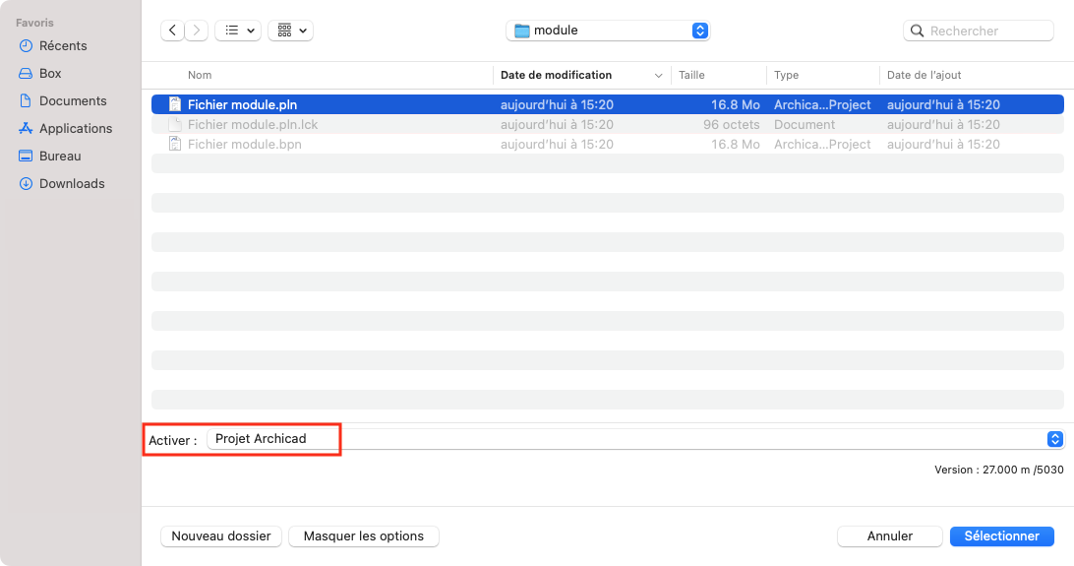Sort by the Nom column header

(200, 75)
